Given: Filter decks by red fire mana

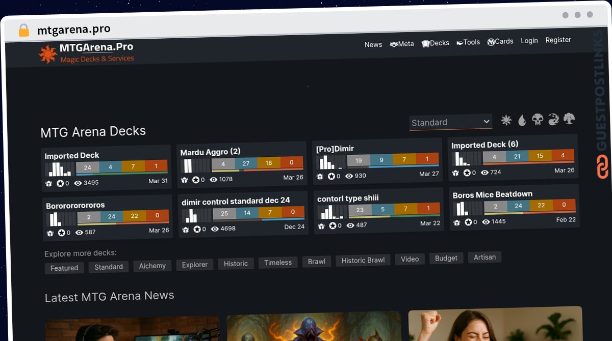Looking at the screenshot, I should [x=553, y=119].
